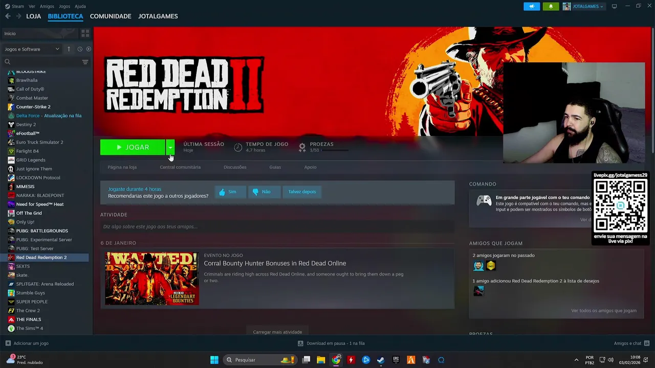Open notifications bell icon

point(551,7)
